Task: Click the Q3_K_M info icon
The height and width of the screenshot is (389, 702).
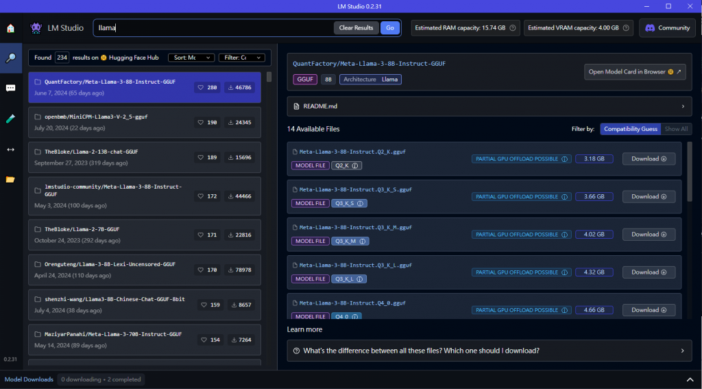Action: [362, 241]
